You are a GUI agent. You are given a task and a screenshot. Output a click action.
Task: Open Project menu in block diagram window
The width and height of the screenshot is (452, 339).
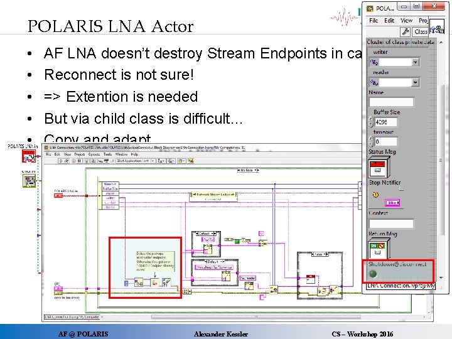(79, 154)
